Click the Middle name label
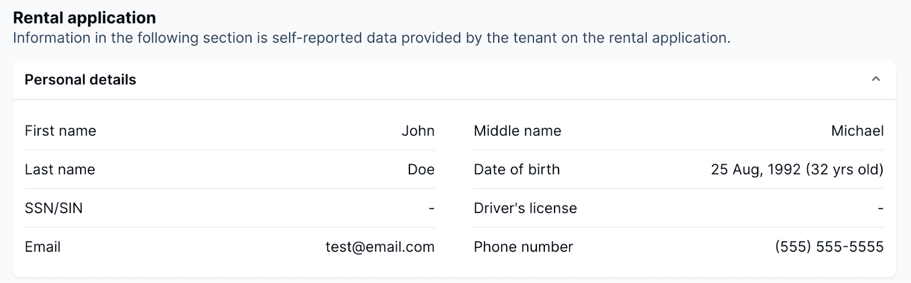 (x=517, y=131)
